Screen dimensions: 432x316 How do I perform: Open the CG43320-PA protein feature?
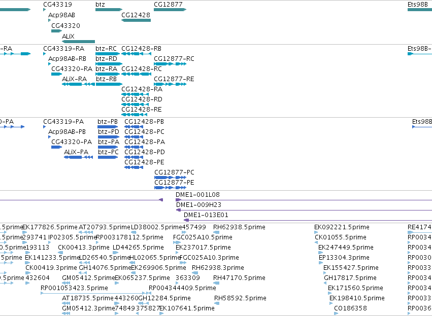[x=56, y=147]
